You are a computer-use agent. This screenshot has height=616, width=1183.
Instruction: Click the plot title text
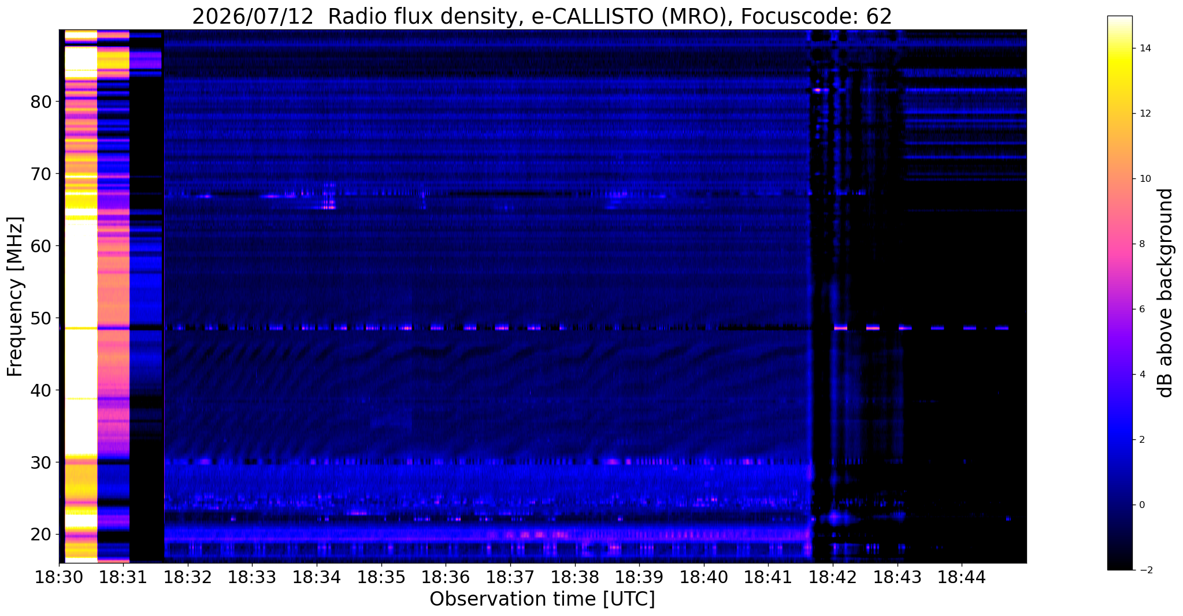(542, 16)
